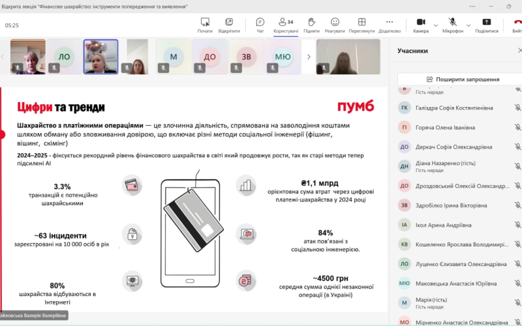This screenshot has width=522, height=326.
Task: Click the red Вийти leave-call button
Action: pyautogui.click(x=516, y=25)
